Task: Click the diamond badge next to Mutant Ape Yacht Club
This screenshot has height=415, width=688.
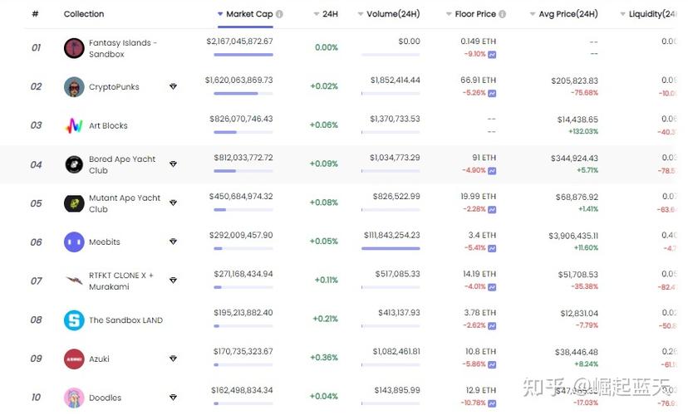Action: (174, 203)
